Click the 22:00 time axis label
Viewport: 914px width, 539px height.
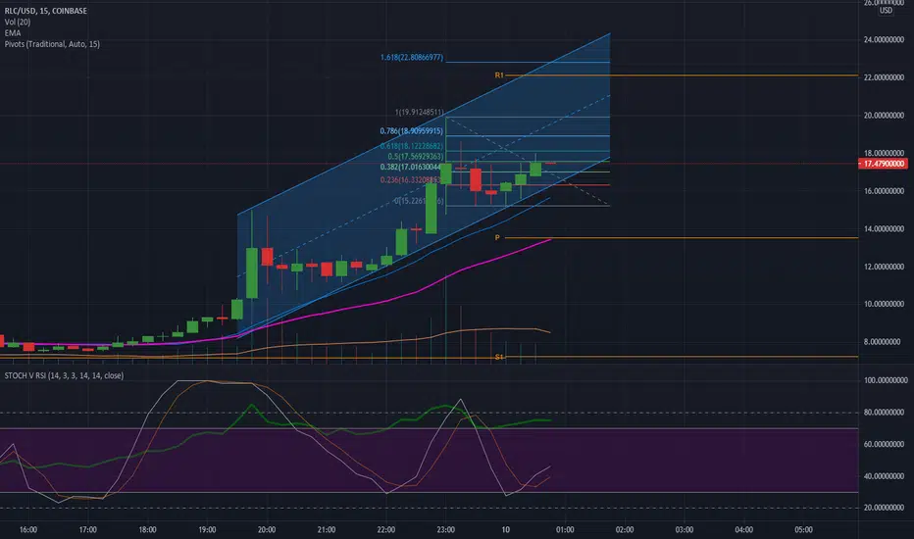pyautogui.click(x=385, y=529)
